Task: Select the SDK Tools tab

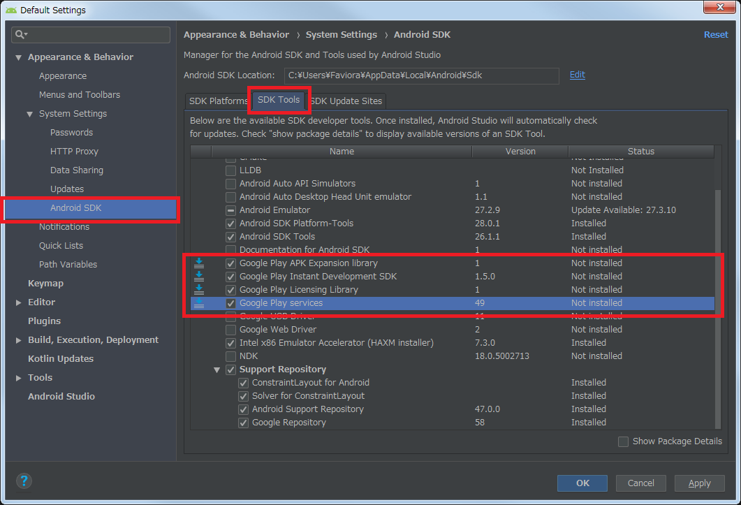Action: [279, 100]
